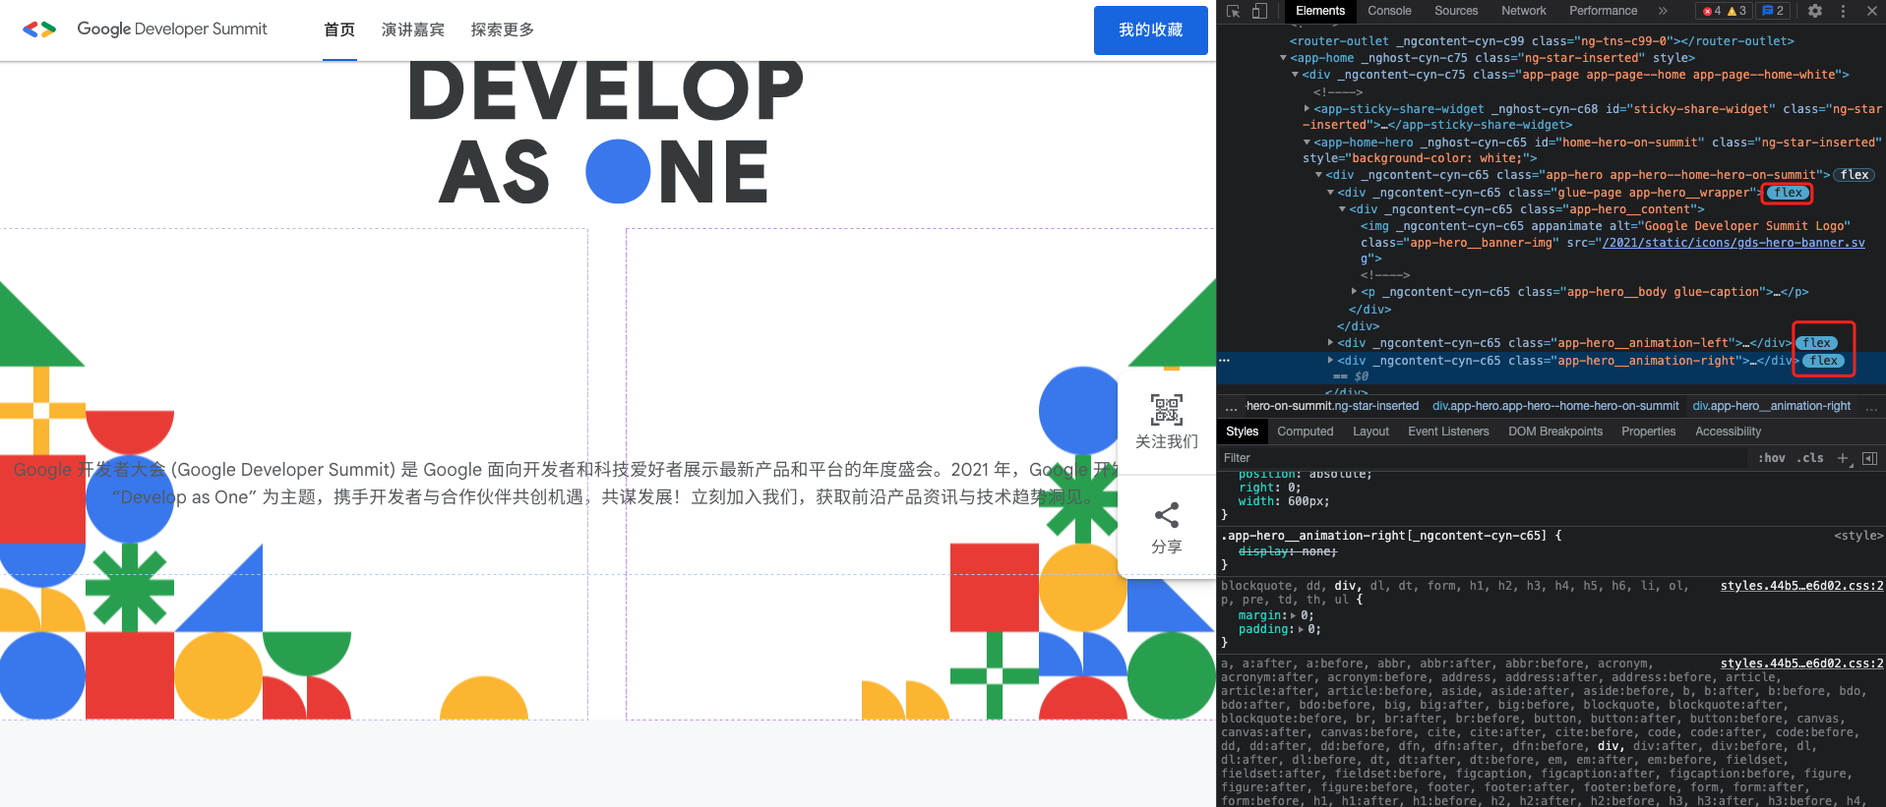The image size is (1886, 807).
Task: Click the struck-through 'display: none;' declaration
Action: coord(1287,551)
